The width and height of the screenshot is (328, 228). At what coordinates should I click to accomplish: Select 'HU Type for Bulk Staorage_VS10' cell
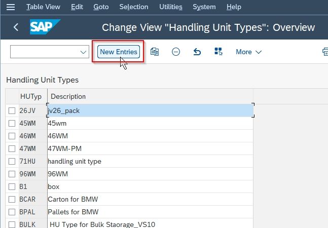pyautogui.click(x=150, y=223)
